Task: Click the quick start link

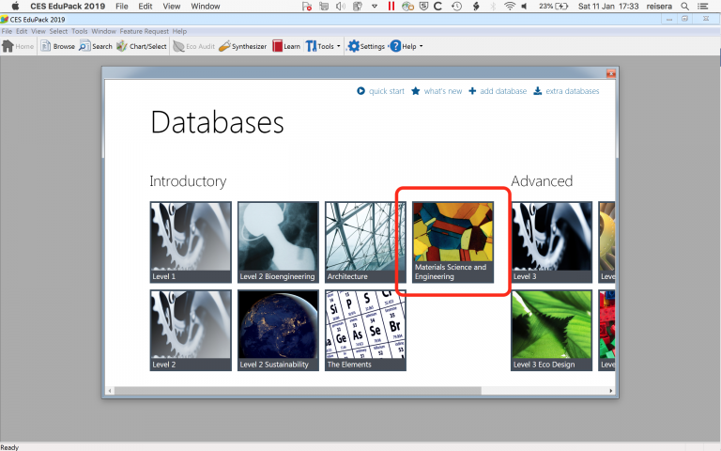Action: click(x=381, y=91)
